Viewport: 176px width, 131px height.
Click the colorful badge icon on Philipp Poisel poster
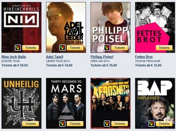(x=107, y=48)
